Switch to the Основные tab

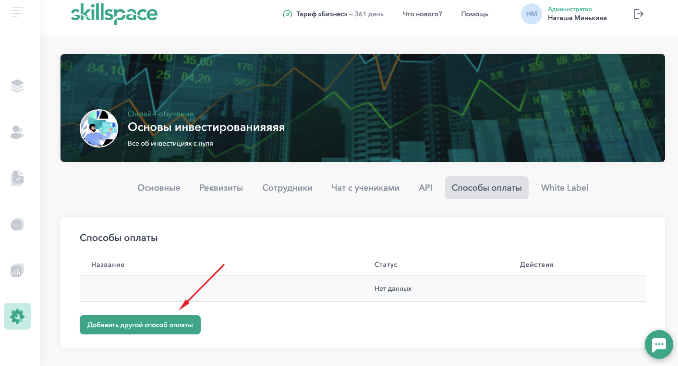[x=159, y=188]
